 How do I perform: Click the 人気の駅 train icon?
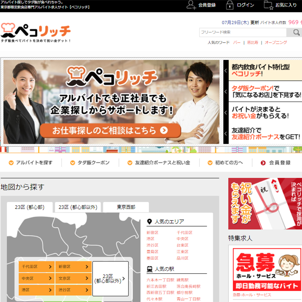click(149, 269)
